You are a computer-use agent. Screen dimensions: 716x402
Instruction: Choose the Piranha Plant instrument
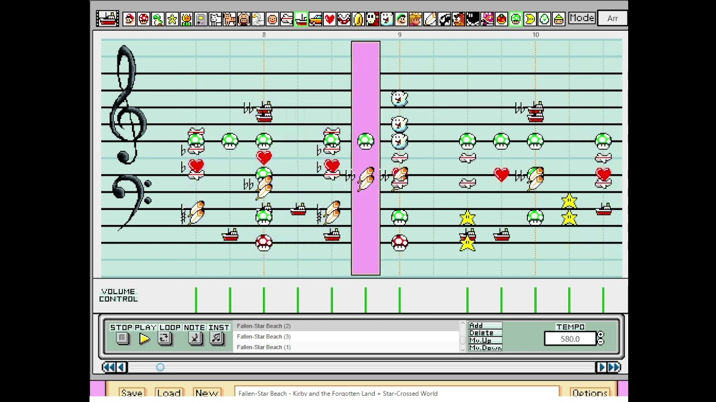344,19
